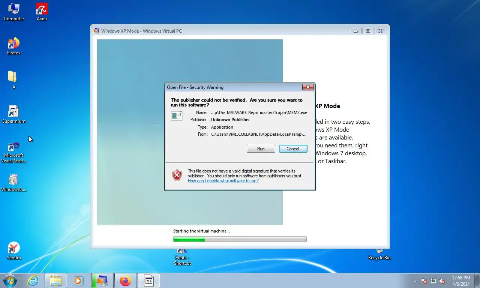Open the Avira antivirus desktop shortcut
Screen dimensions: 480x288
click(42, 12)
